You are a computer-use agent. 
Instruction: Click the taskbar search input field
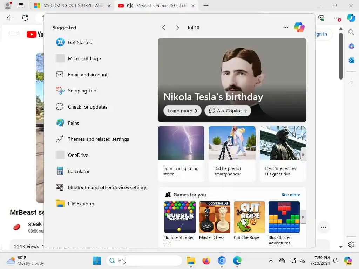pos(144,261)
